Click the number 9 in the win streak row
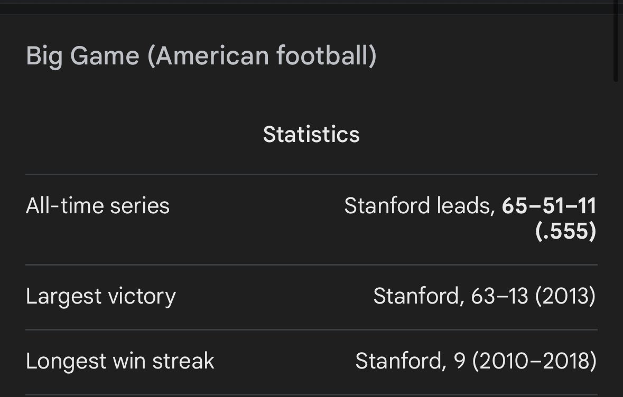The height and width of the screenshot is (397, 623). click(459, 361)
